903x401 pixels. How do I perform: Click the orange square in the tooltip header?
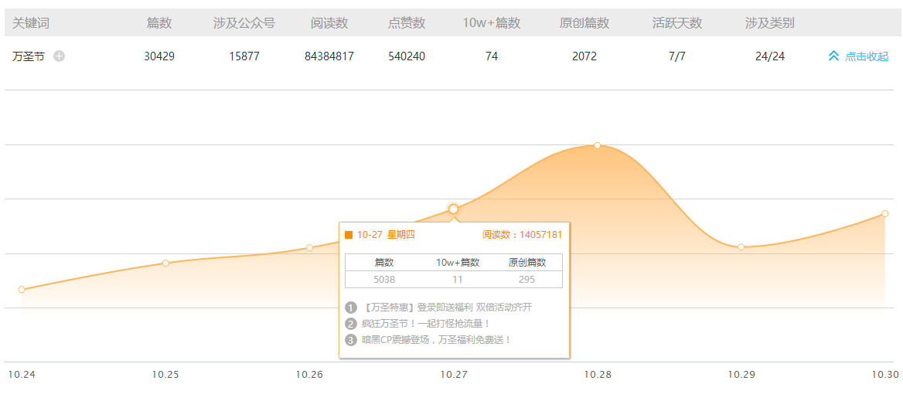coord(349,235)
